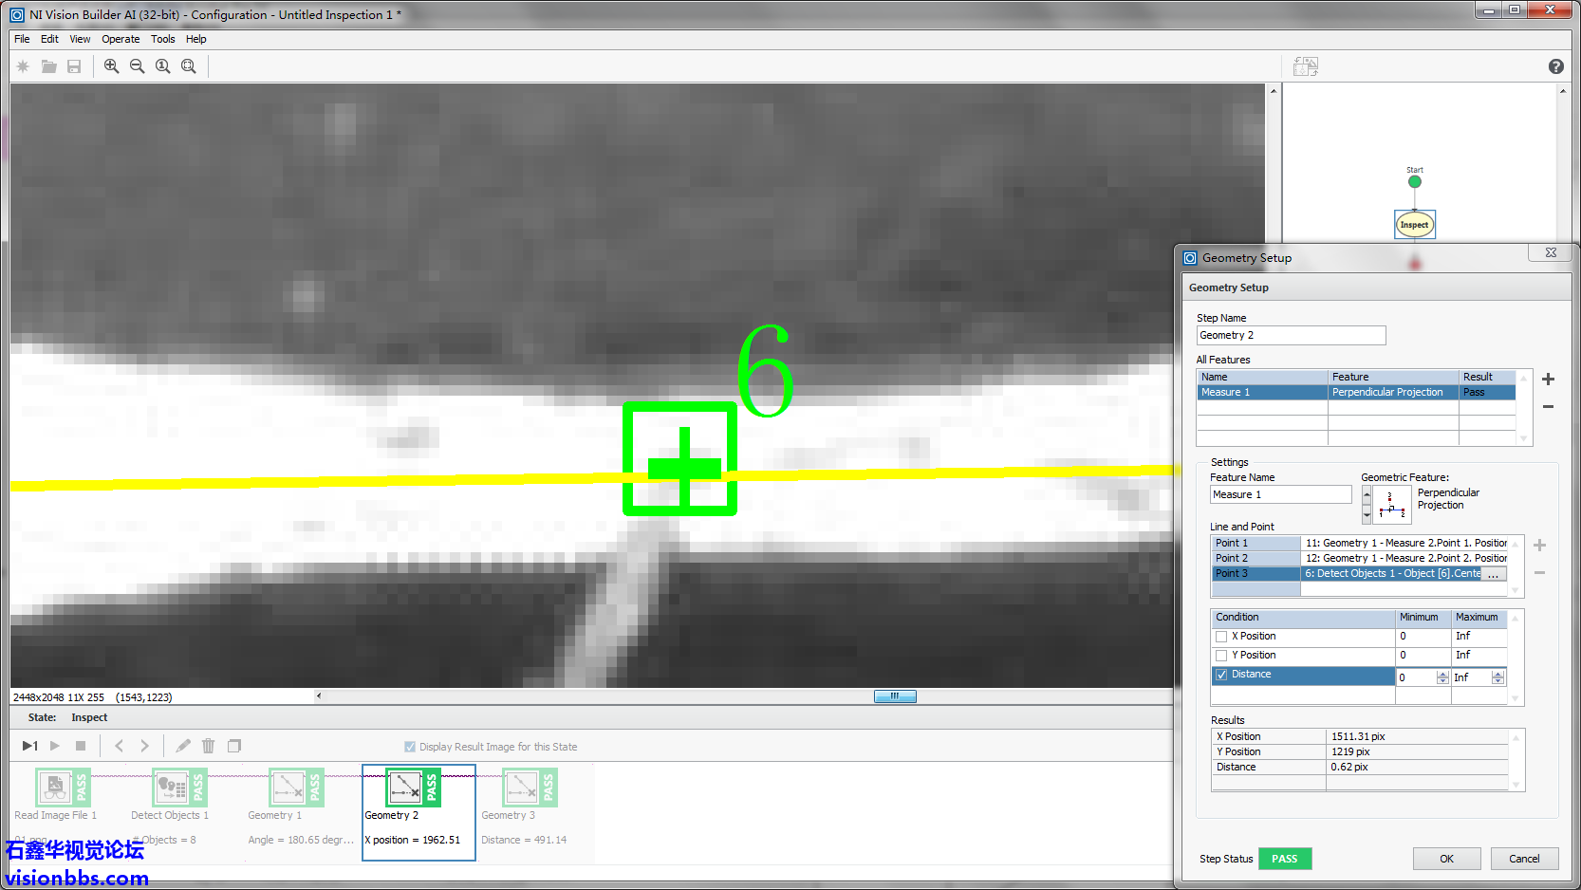Viewport: 1581px width, 890px height.
Task: Click the Inspect state node in diagram
Action: click(1414, 225)
